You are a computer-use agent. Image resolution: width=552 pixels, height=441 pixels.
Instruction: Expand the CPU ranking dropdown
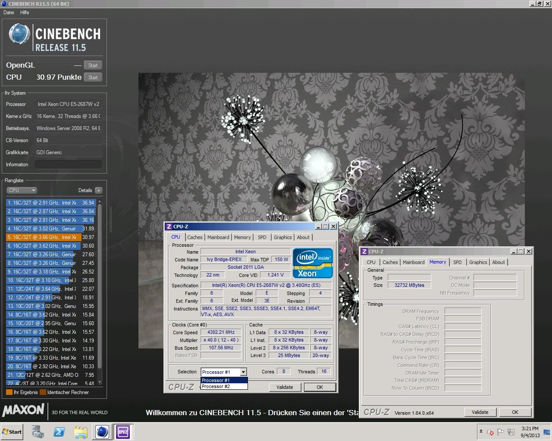[x=22, y=190]
